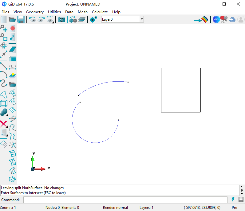Open the Help menu
This screenshot has width=245, height=211.
click(x=116, y=12)
